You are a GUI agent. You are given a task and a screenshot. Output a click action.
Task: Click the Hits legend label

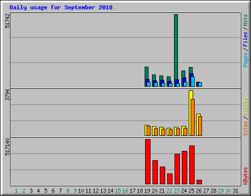(x=246, y=20)
